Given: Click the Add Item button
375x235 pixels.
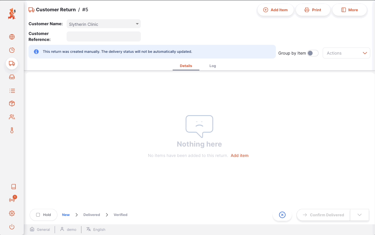Looking at the screenshot, I should tap(275, 10).
